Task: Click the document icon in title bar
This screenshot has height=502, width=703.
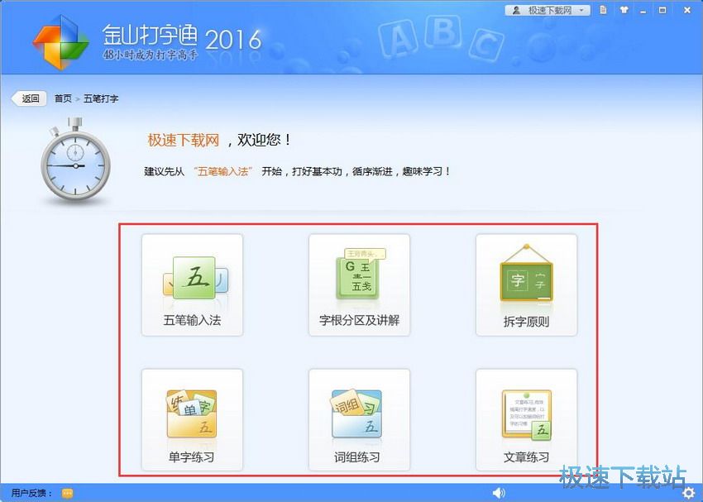Action: click(x=604, y=10)
